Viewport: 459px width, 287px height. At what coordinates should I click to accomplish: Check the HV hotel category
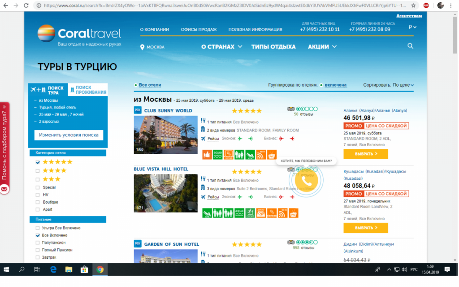coord(38,195)
